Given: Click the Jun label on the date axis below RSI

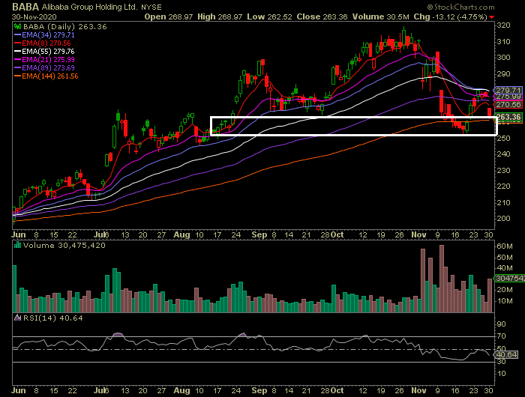Looking at the screenshot, I should [19, 390].
